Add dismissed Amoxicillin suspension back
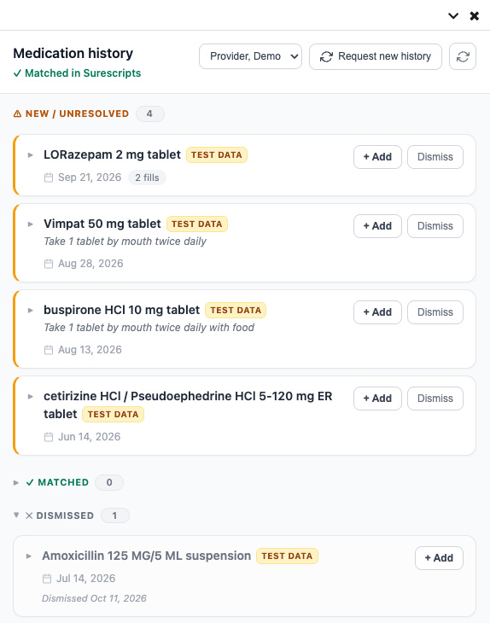Viewport: 490px width, 623px height. (x=439, y=558)
